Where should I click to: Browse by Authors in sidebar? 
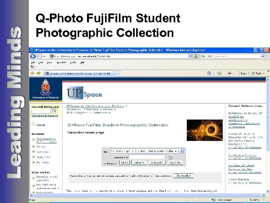coord(42,152)
